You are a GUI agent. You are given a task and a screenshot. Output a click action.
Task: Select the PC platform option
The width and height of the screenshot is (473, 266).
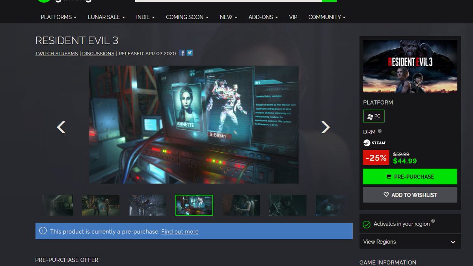tap(374, 116)
